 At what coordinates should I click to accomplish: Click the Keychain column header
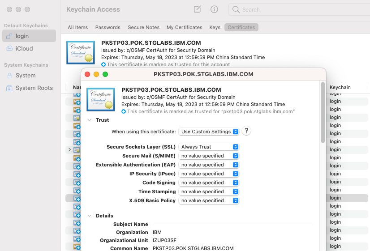[x=340, y=87]
